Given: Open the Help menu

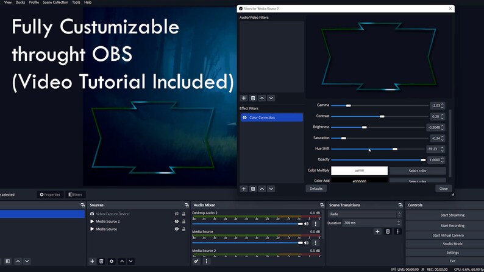Looking at the screenshot, I should (88, 2).
